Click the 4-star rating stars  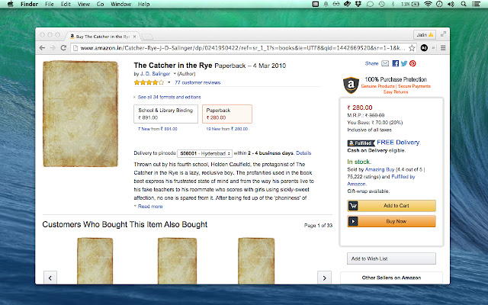[x=149, y=82]
